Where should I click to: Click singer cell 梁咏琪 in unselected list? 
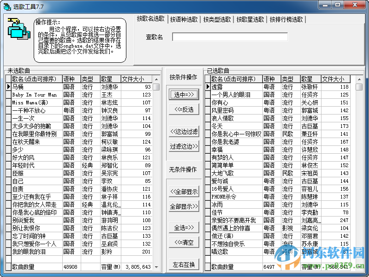(x=110, y=150)
